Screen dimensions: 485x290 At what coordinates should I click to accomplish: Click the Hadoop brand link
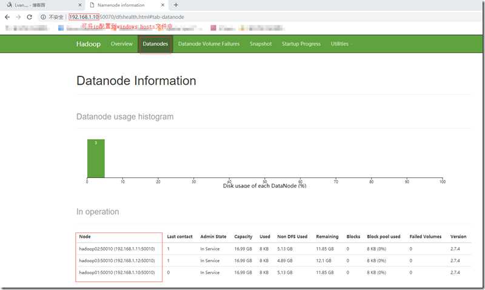point(89,44)
